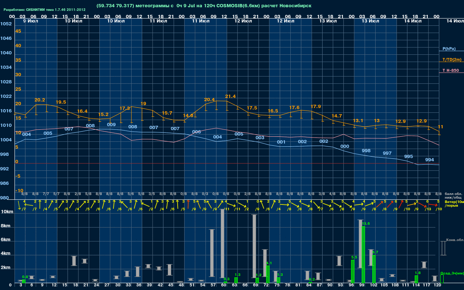Viewport: 464px width, 290px height.
Task: Click the 16.4 temperature label
Action: [82, 111]
